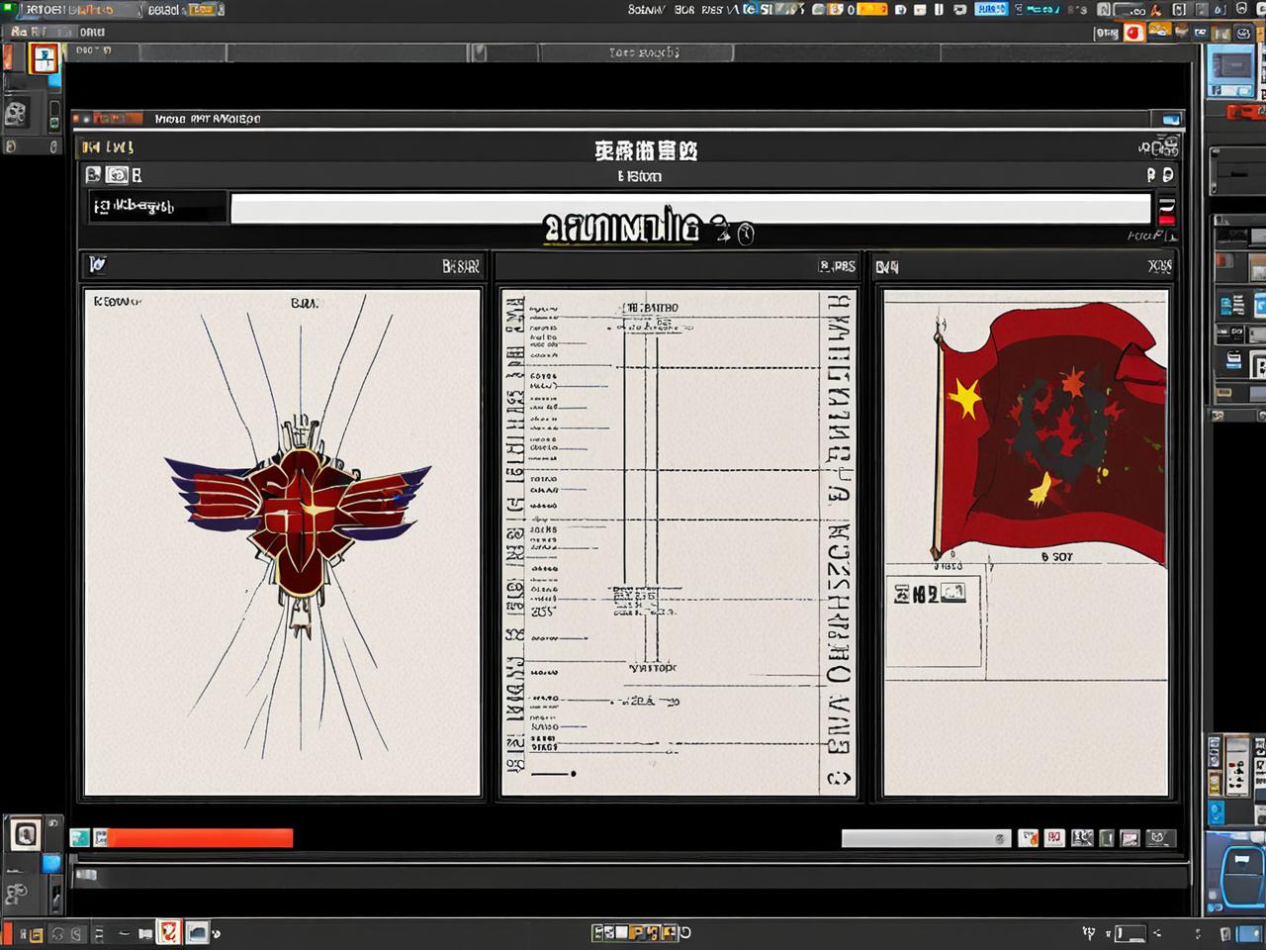Click the red shield icon in the taskbar

170,932
